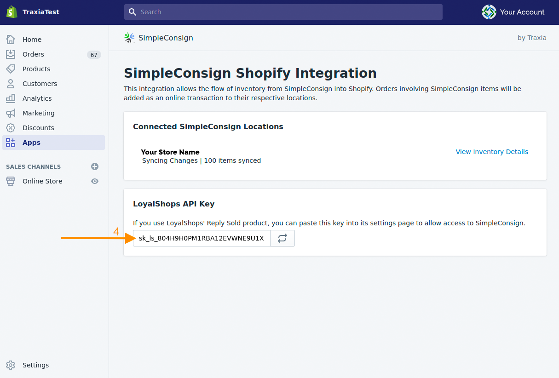
Task: Click the SALES CHANNELS heading
Action: click(x=33, y=166)
